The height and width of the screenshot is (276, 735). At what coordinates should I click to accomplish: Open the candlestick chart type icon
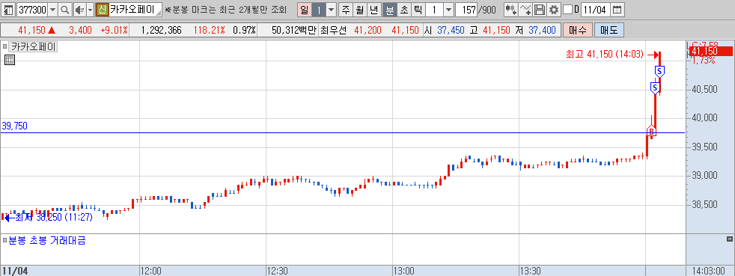pyautogui.click(x=511, y=10)
